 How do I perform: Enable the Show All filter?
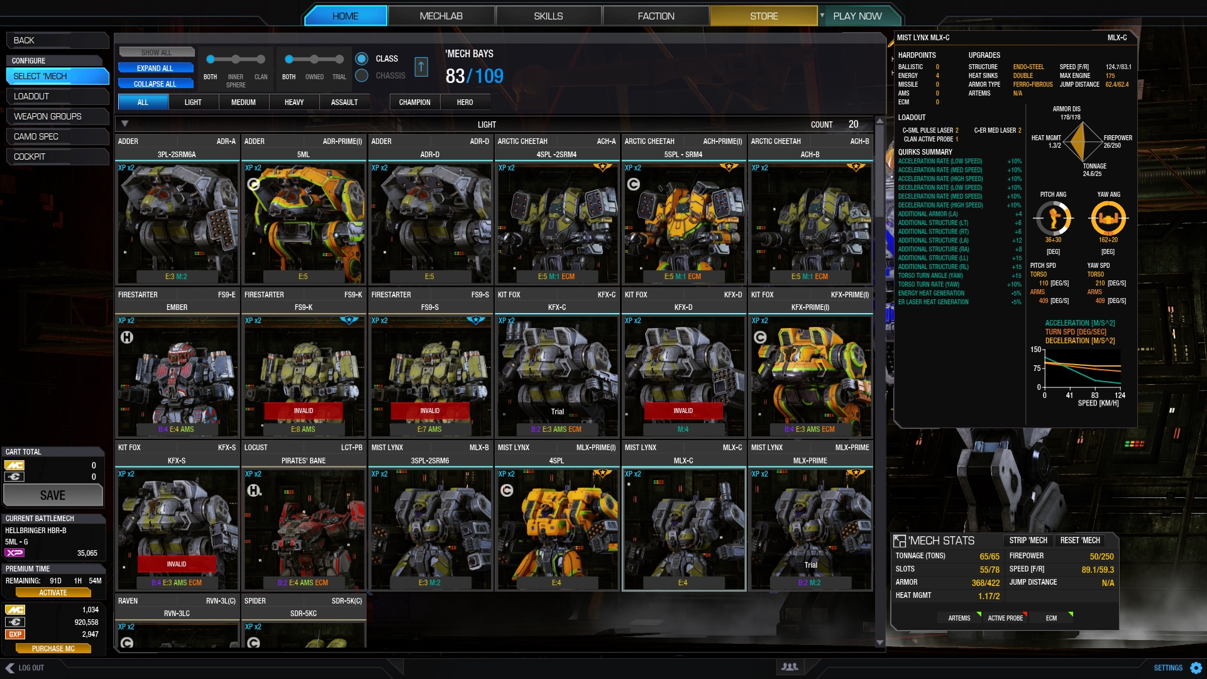[x=157, y=52]
